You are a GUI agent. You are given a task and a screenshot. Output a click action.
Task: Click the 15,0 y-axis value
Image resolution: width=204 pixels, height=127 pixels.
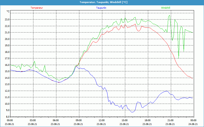tap(7, 71)
